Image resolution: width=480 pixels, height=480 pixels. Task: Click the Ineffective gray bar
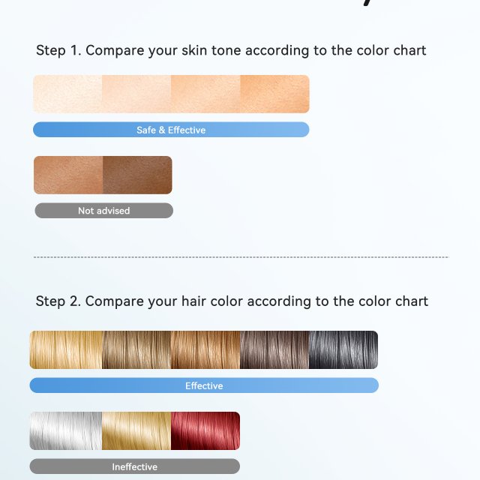[135, 466]
